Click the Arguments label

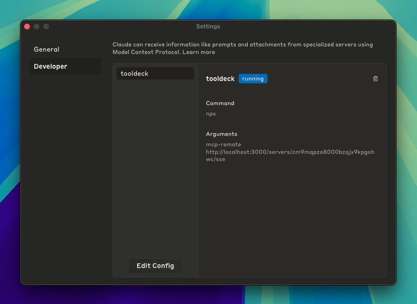coord(222,134)
